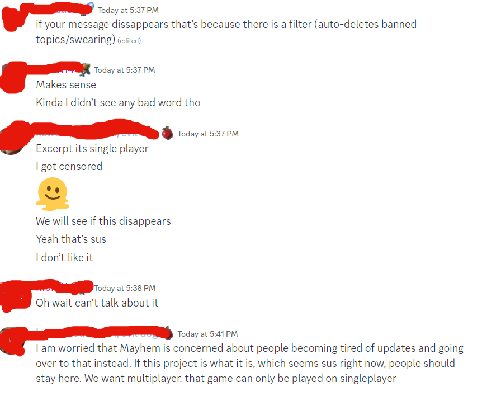The image size is (482, 396).
Task: Click the first 'Today at 5:37 PM' timestamp
Action: (x=128, y=10)
